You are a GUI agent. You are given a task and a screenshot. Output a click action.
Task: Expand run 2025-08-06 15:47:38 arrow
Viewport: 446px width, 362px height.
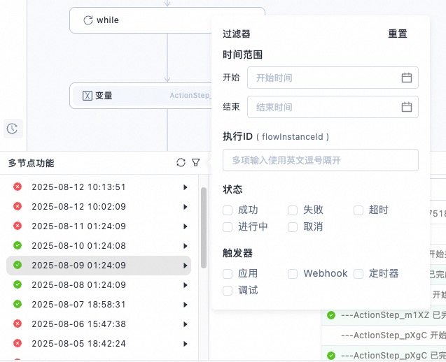pos(186,324)
